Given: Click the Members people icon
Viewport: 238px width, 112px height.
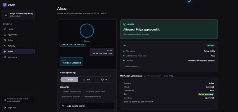Looking at the screenshot, I should point(5,57).
